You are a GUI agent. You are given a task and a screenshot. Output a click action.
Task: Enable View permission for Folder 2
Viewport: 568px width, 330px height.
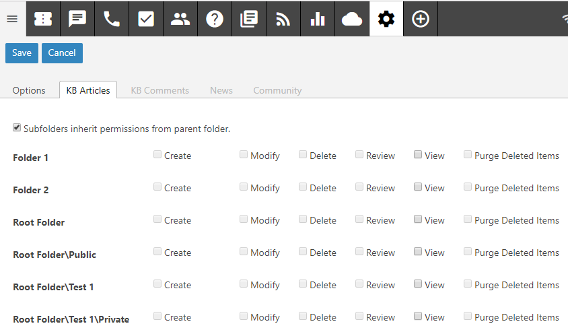point(418,187)
